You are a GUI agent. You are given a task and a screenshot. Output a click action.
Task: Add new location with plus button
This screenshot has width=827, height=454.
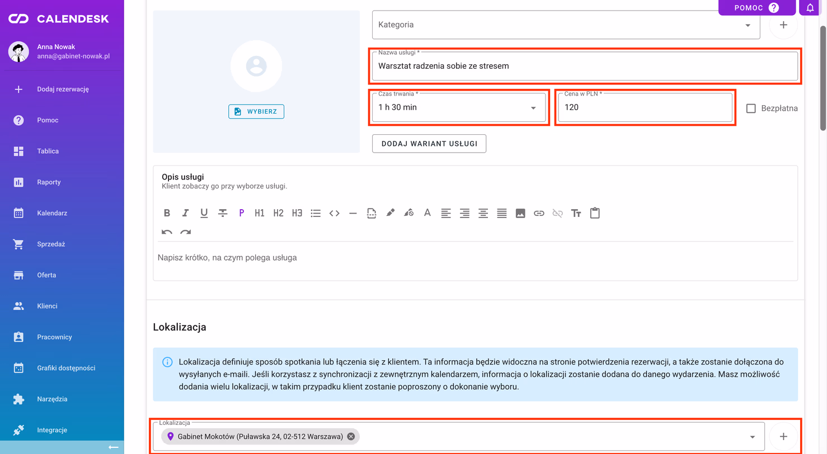pyautogui.click(x=783, y=437)
